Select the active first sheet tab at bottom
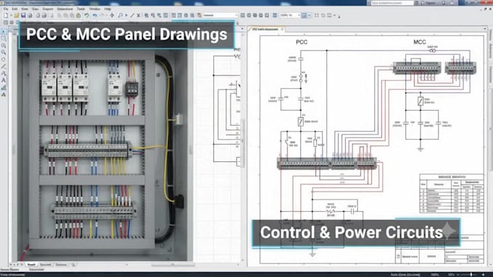This screenshot has width=493, height=277. pos(31,265)
